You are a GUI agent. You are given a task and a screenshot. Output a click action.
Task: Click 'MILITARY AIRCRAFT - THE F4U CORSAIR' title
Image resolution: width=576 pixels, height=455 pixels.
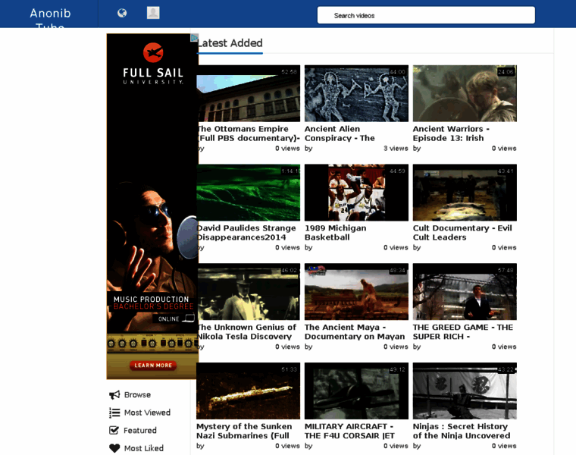coord(349,431)
